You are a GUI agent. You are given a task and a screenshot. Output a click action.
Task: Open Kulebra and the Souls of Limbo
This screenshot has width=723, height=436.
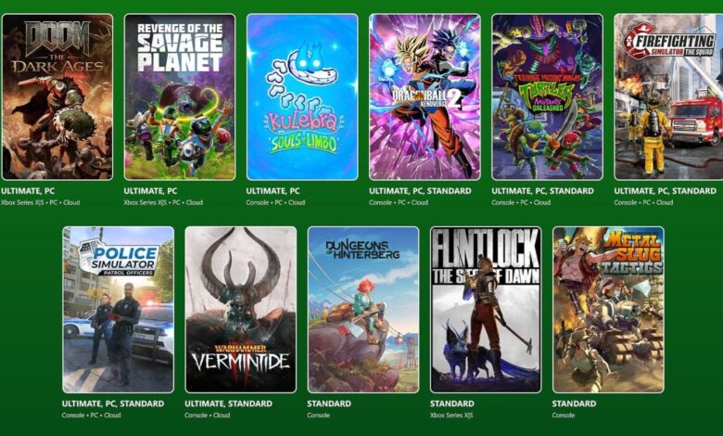pyautogui.click(x=302, y=96)
